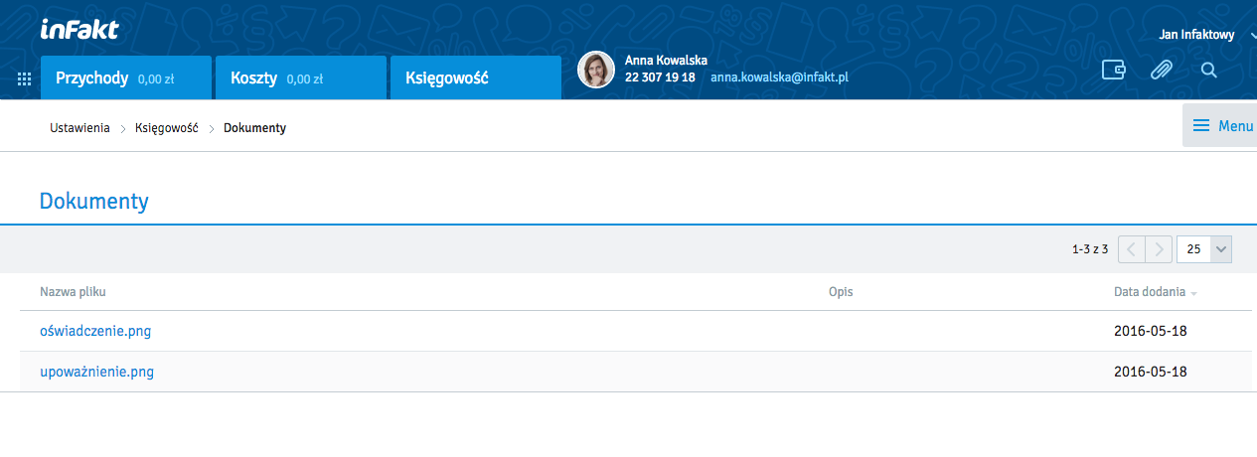1257x457 pixels.
Task: Open the apps grid icon
Action: 24,79
